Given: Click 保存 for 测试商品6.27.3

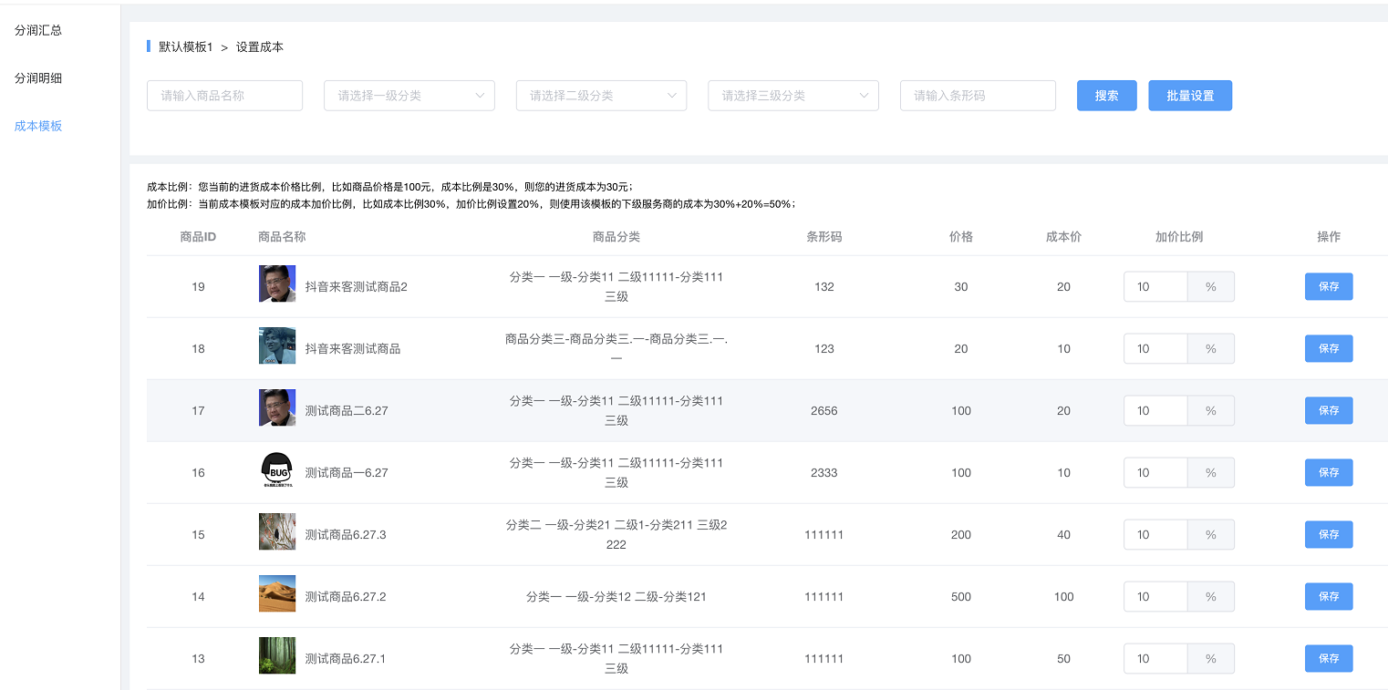Looking at the screenshot, I should [1328, 534].
